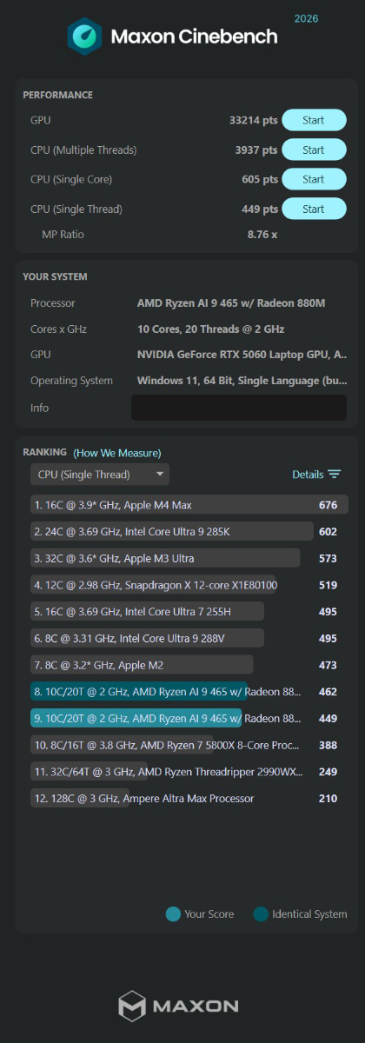Image resolution: width=365 pixels, height=1043 pixels.
Task: Click the MAXON logo at bottom
Action: point(178,1006)
